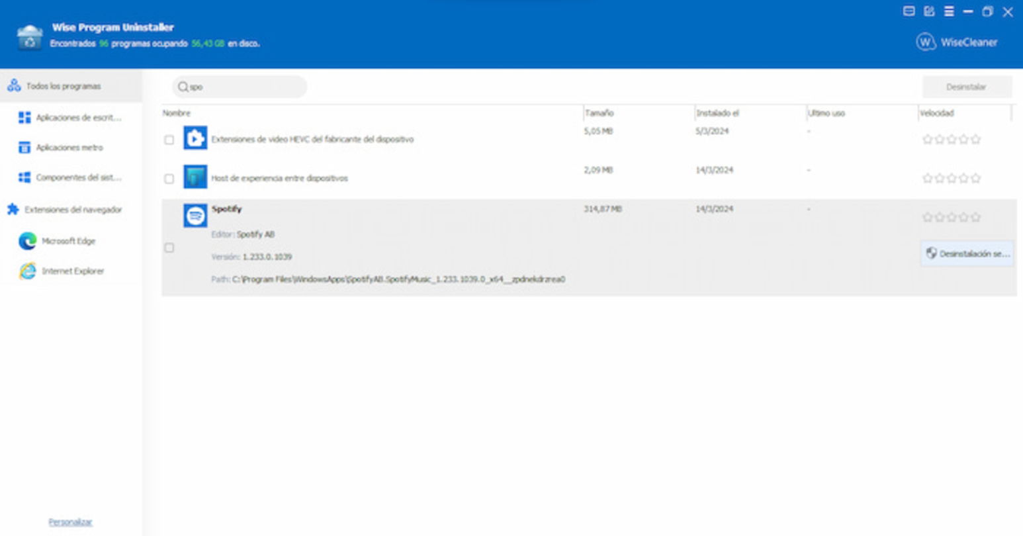The image size is (1023, 536).
Task: Click the HEVC video extensions app icon
Action: [195, 138]
